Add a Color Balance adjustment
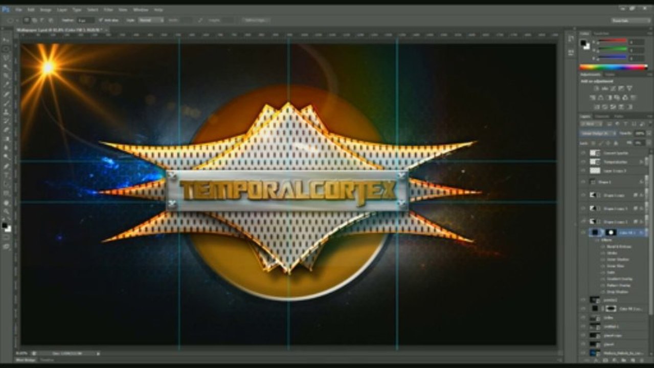The image size is (654, 368). coord(601,98)
